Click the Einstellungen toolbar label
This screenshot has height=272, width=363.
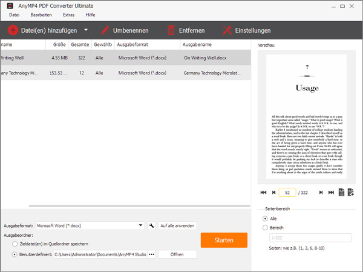(x=253, y=30)
